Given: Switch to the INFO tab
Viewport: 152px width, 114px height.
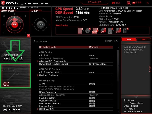Looking at the screenshot, I should coord(144,40).
